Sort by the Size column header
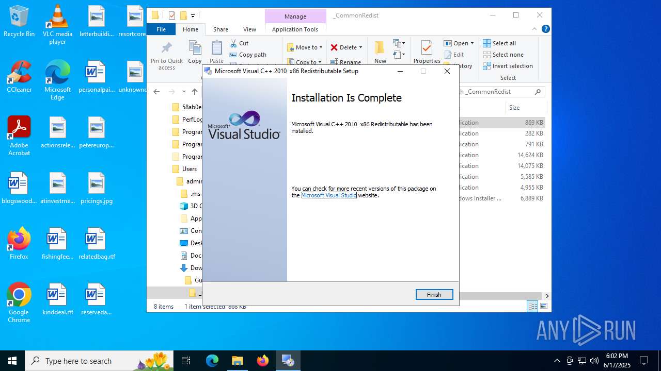Viewport: 661px width, 371px height. [526, 108]
